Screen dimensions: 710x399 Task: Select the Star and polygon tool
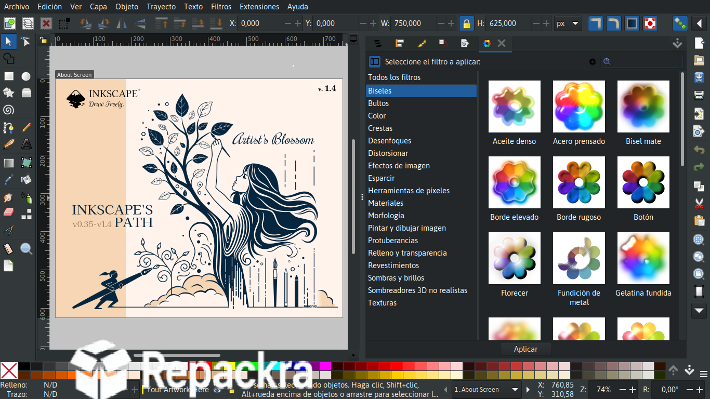coord(9,92)
